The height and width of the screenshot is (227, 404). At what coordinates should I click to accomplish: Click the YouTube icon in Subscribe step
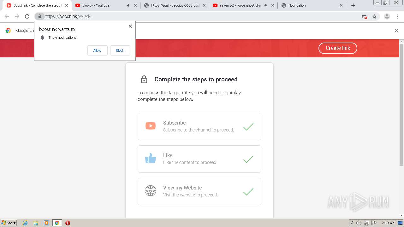(151, 126)
